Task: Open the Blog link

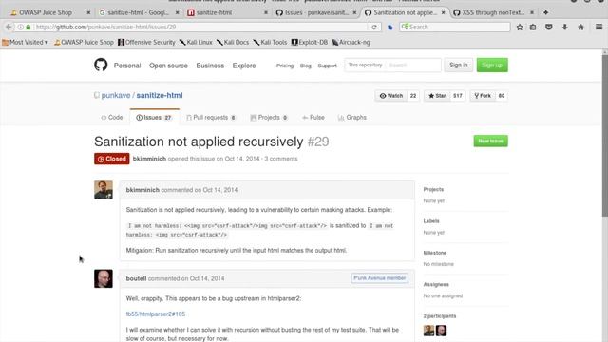Action: pos(306,66)
